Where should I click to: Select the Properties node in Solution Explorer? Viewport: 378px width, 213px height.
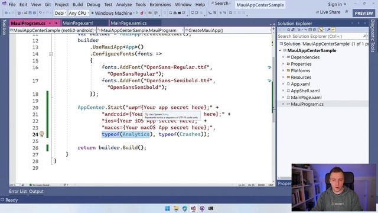[301, 64]
